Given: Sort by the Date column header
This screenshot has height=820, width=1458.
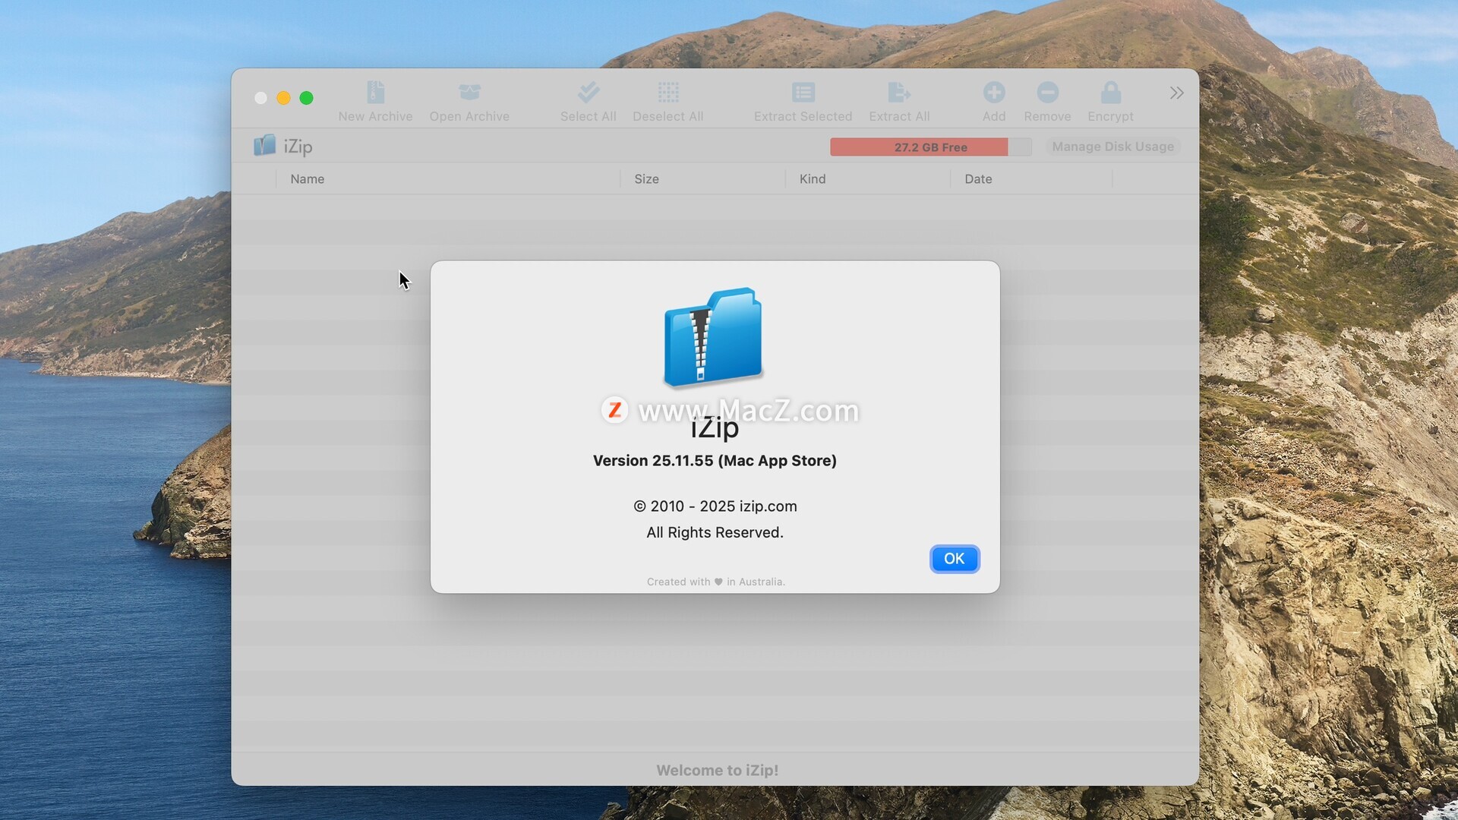Looking at the screenshot, I should [x=978, y=179].
